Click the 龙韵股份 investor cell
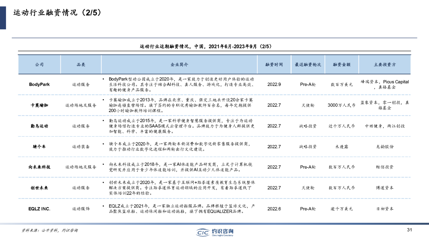Viewport: 429px width, 241px height. point(385,147)
